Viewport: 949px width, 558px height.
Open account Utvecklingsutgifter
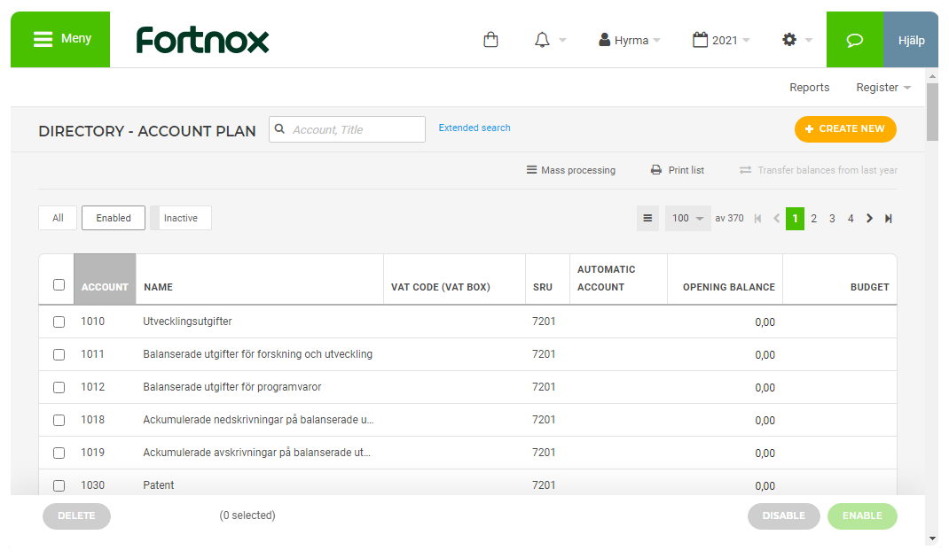click(188, 322)
